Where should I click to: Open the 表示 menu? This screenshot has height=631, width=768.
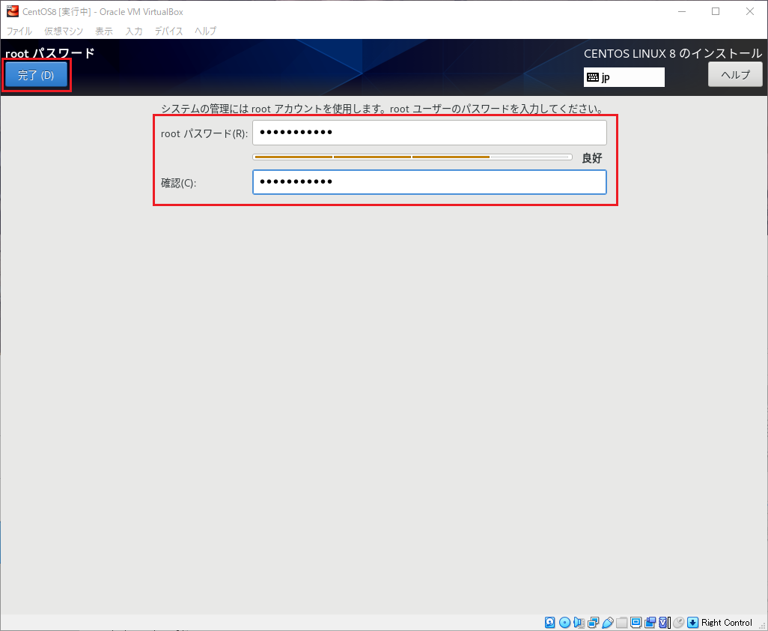coord(104,31)
